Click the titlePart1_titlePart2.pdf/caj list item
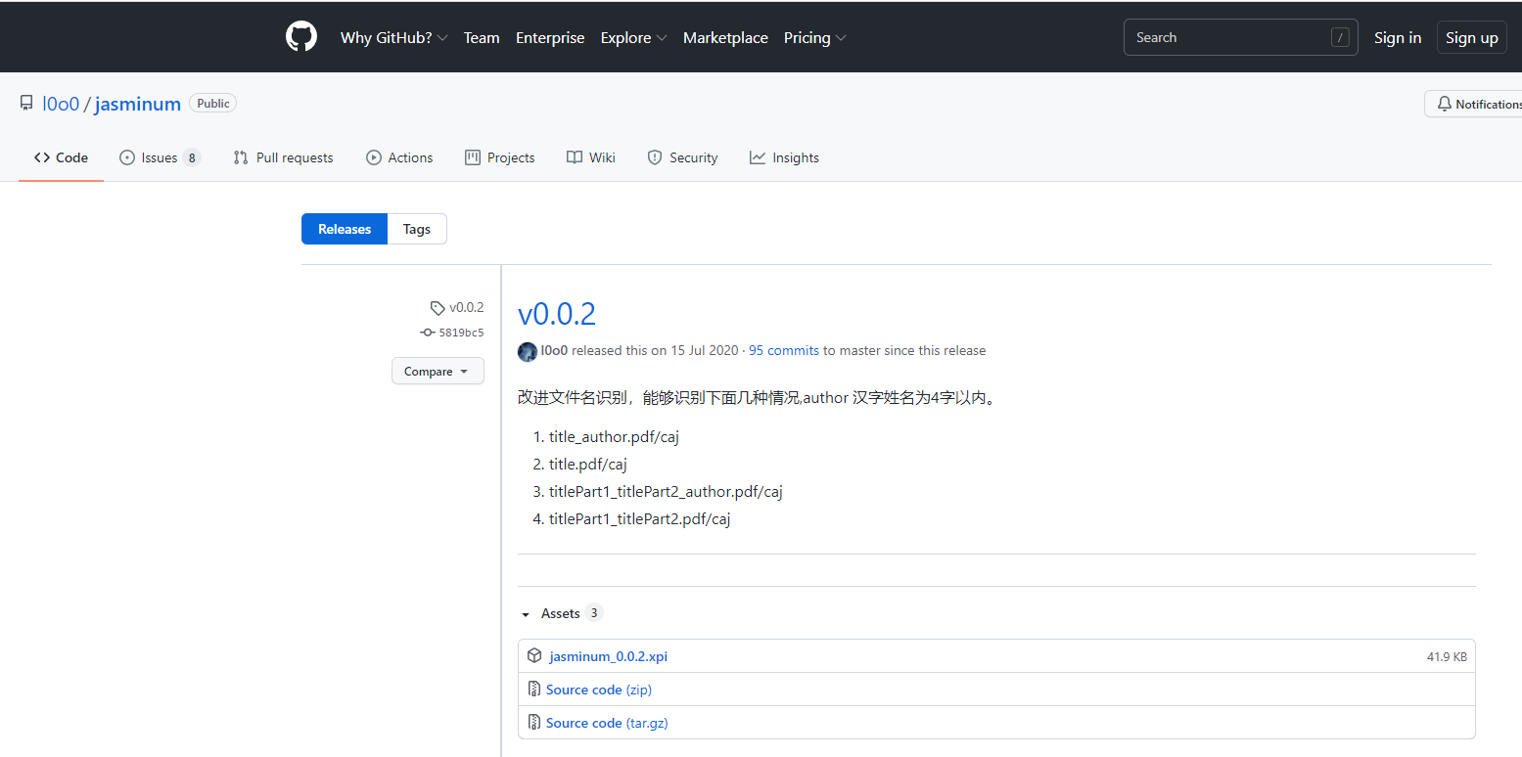The height and width of the screenshot is (757, 1522). tap(639, 518)
